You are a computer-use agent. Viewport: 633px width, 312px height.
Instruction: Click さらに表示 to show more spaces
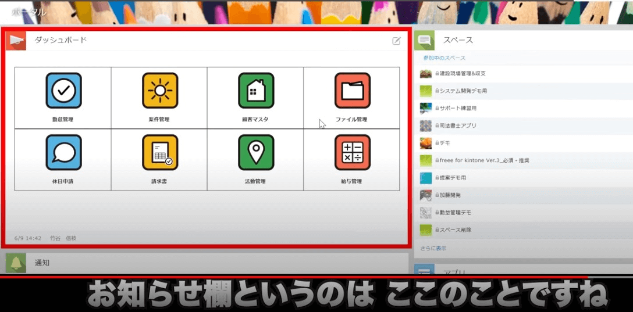click(433, 248)
